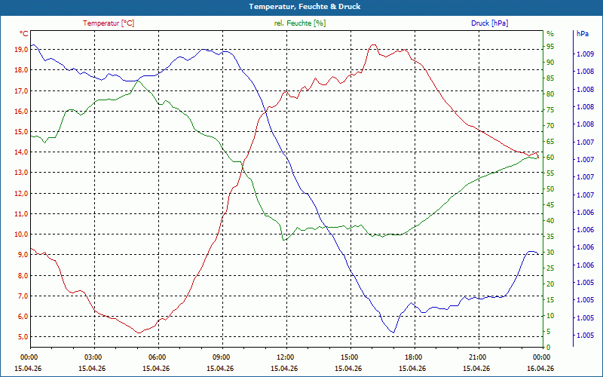Click the '15,0' temperature axis tick

click(22, 131)
